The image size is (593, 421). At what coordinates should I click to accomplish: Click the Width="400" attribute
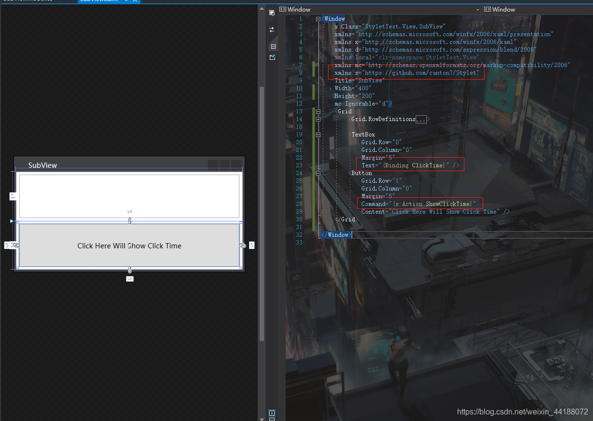coord(352,88)
